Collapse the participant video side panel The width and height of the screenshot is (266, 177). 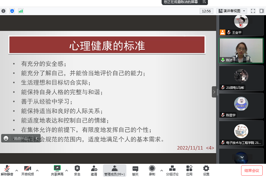pos(214,92)
